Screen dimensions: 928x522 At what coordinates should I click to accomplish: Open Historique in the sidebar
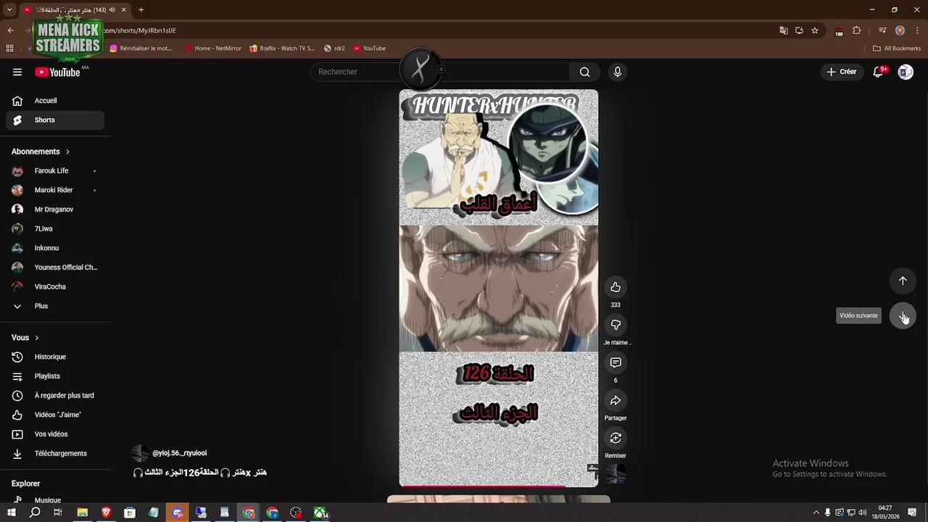tap(55, 357)
